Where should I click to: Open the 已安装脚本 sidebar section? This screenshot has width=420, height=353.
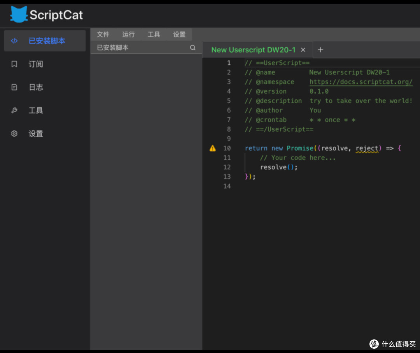click(x=45, y=41)
